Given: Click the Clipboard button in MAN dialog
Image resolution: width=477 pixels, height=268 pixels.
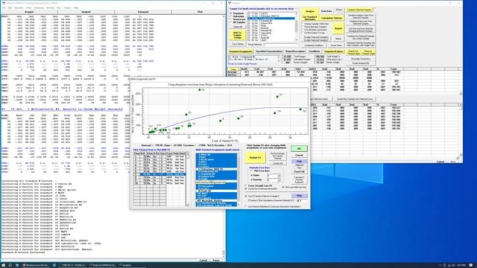Looking at the screenshot, I should click(x=299, y=166).
